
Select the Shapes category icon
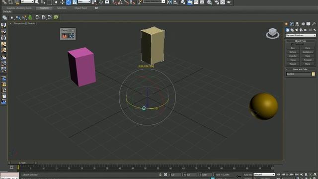pyautogui.click(x=292, y=30)
